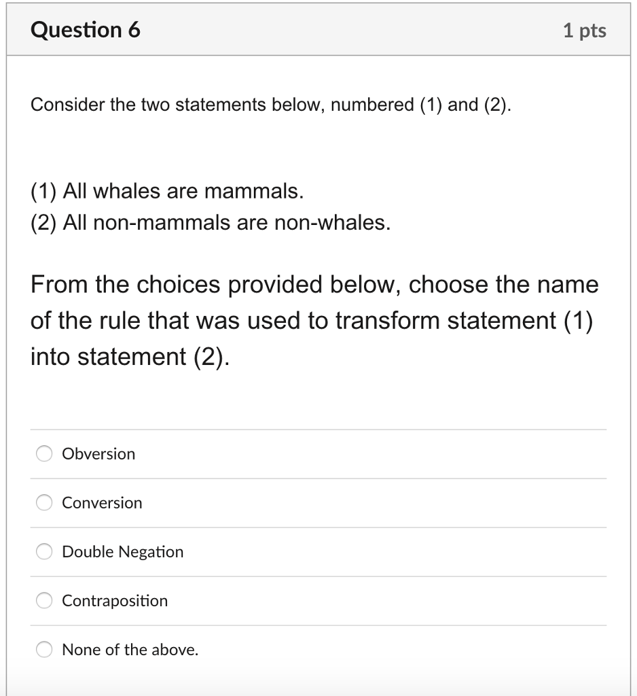
Task: Click the Conversion answer label
Action: point(102,502)
